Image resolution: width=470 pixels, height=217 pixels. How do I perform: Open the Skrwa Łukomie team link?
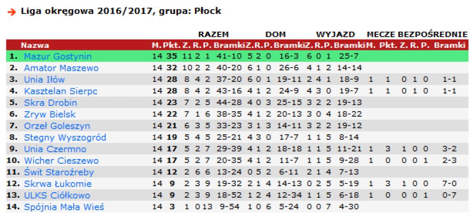[58, 184]
